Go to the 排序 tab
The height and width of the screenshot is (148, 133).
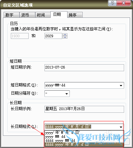(x=75, y=15)
